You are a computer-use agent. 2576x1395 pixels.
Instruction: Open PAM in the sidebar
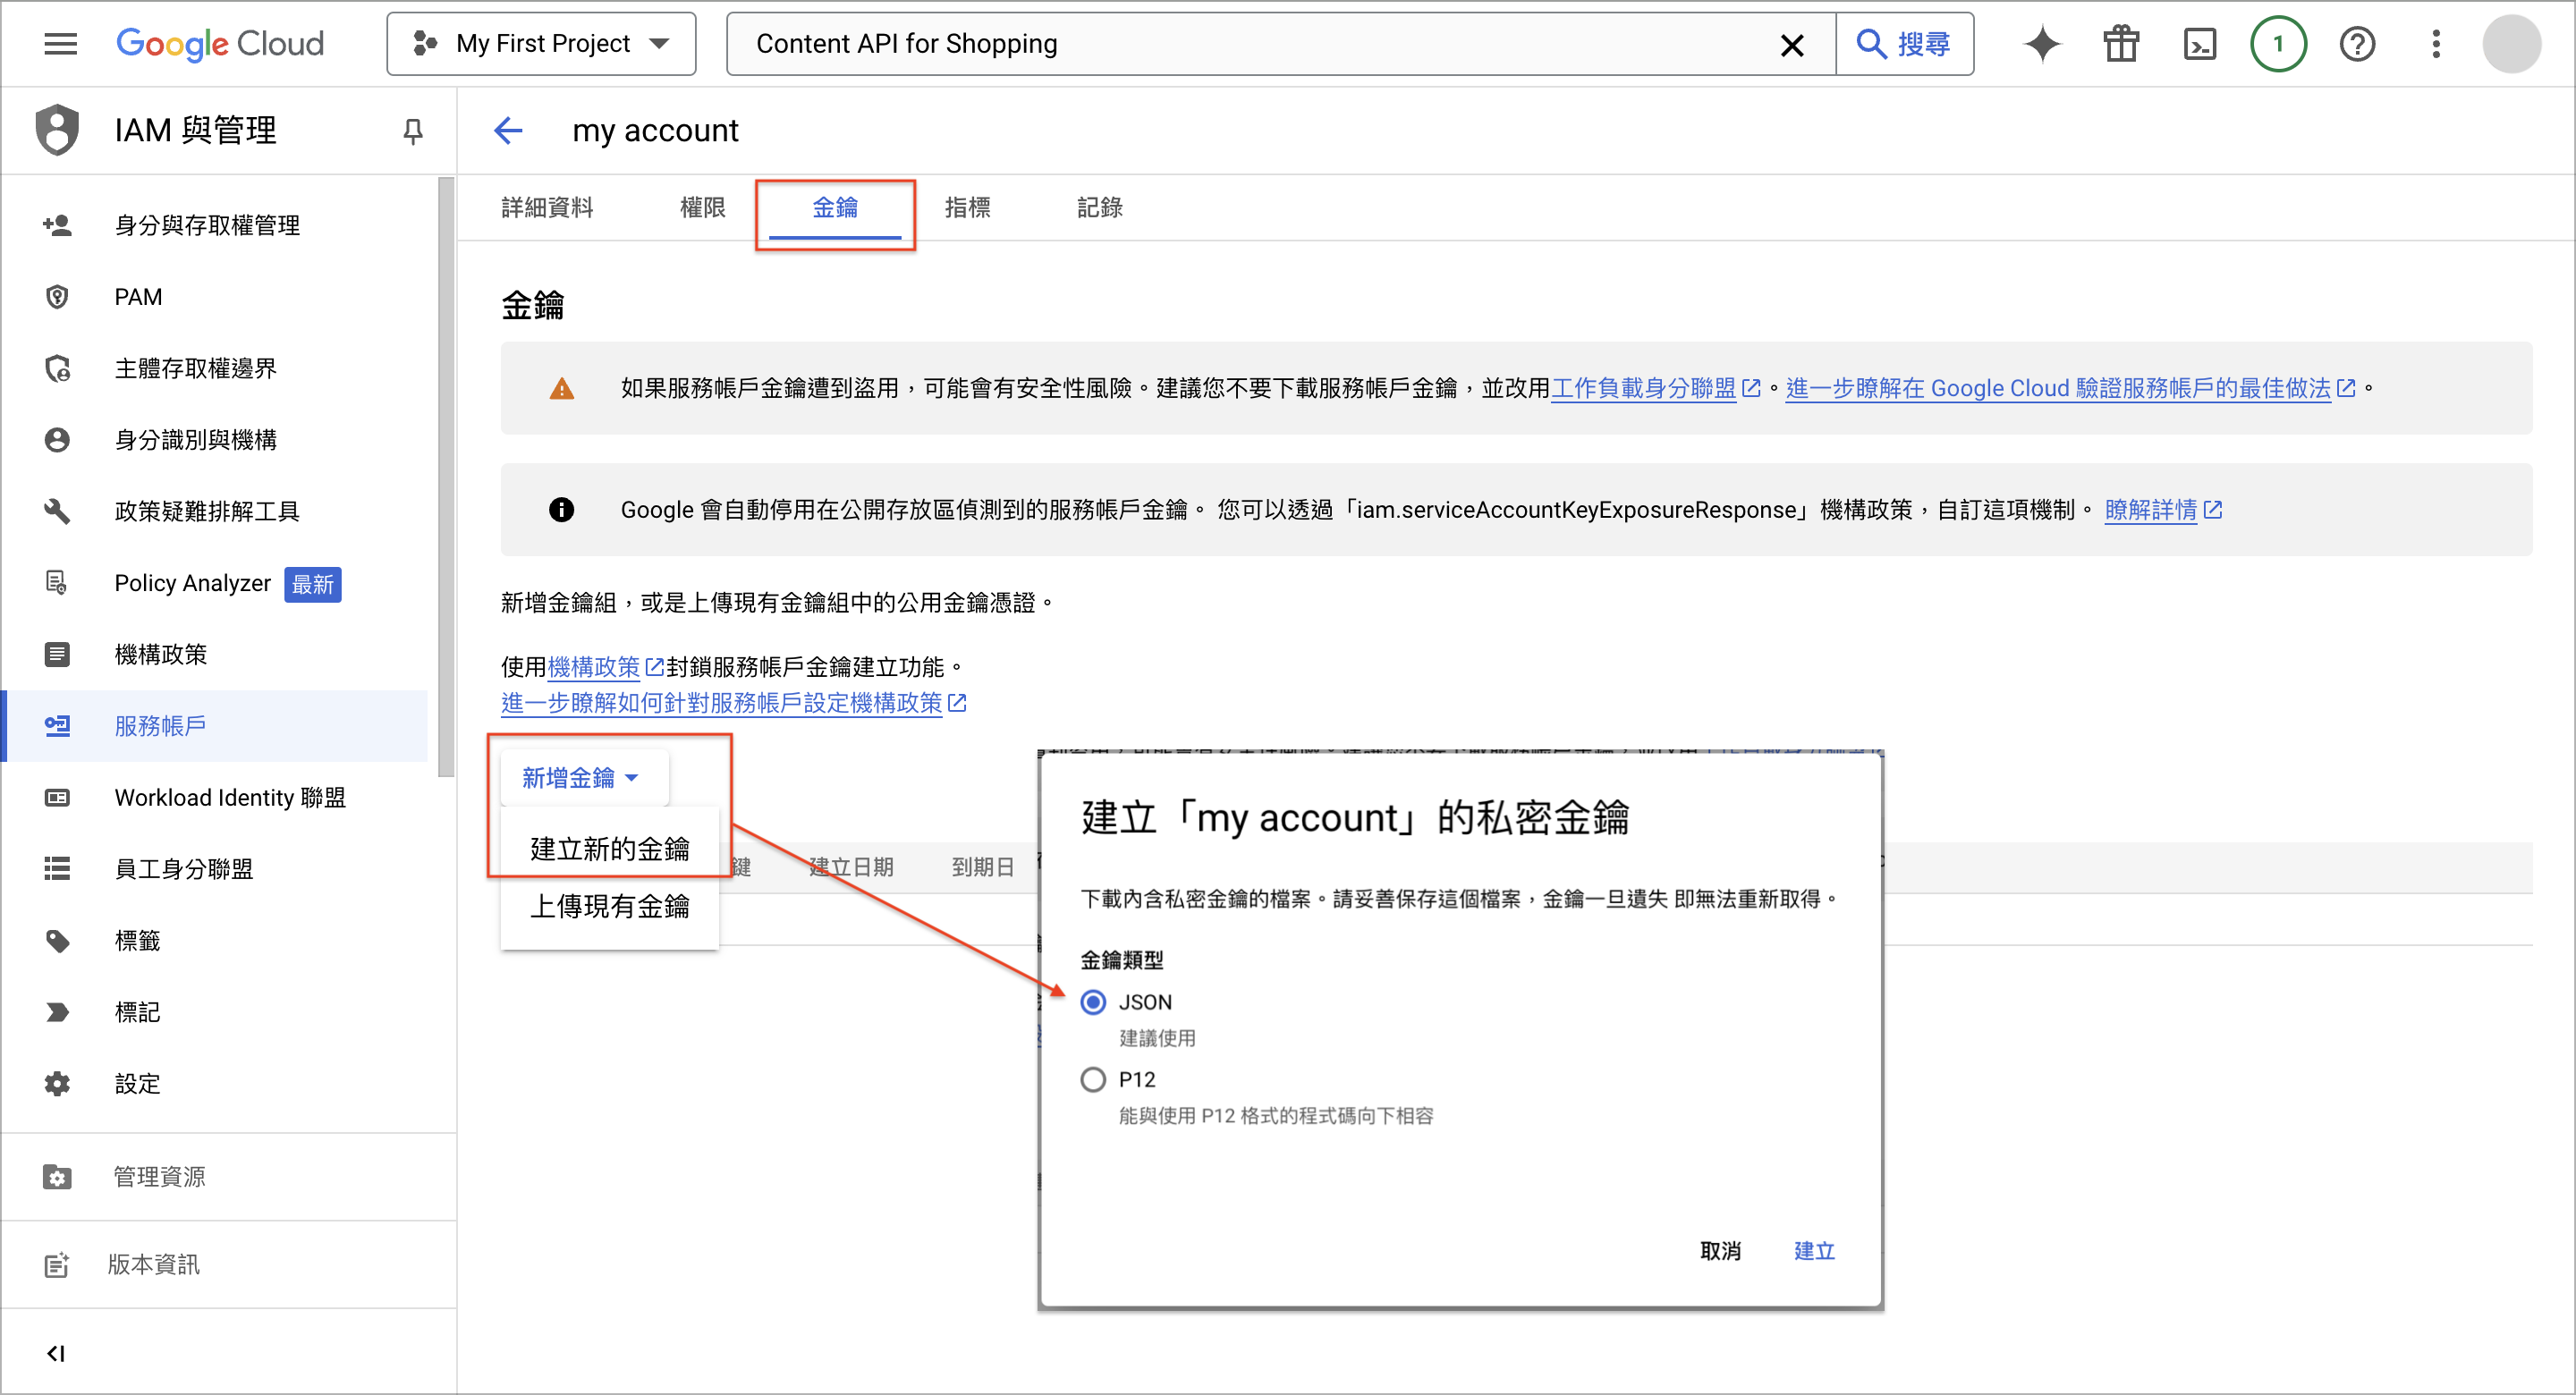[x=216, y=297]
